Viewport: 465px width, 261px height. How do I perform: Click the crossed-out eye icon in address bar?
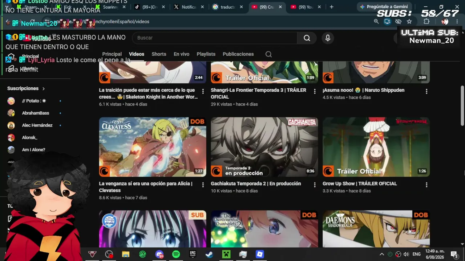click(x=398, y=21)
